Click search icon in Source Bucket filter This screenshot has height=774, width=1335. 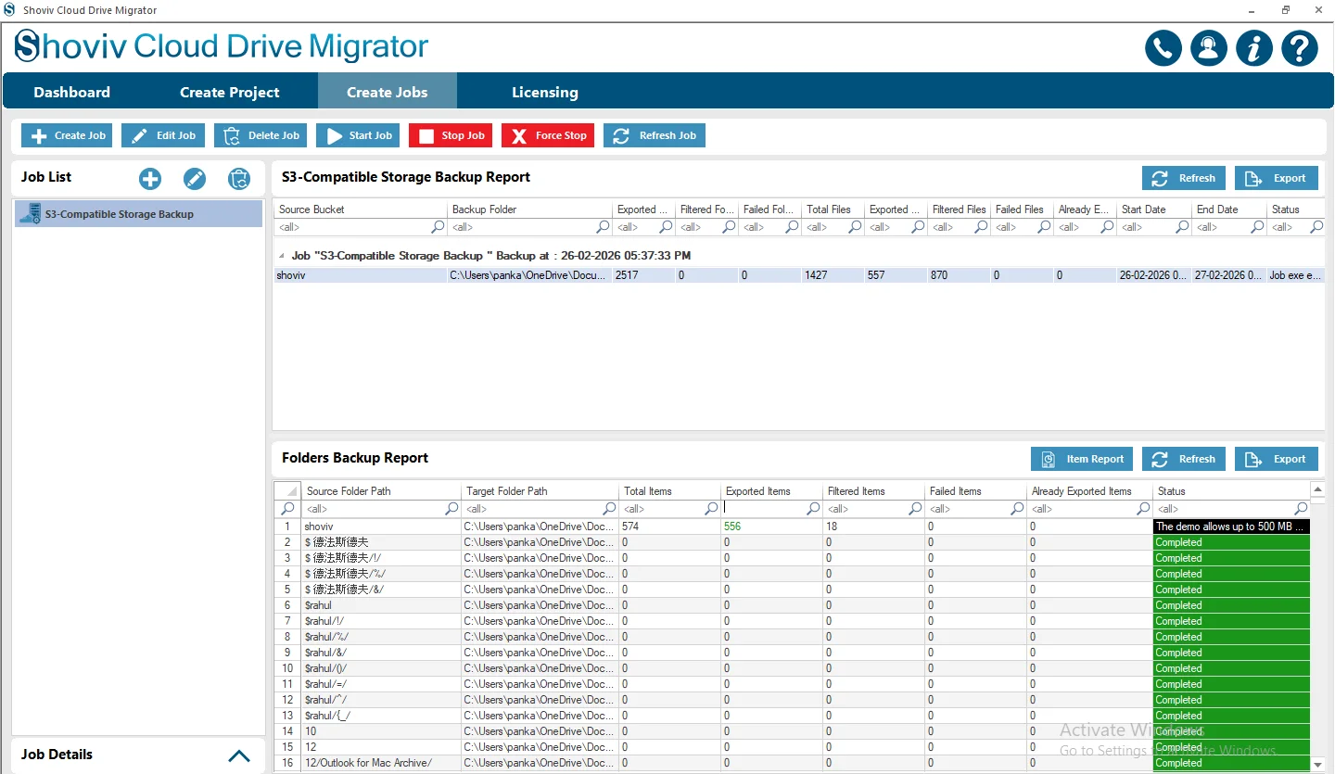[438, 227]
